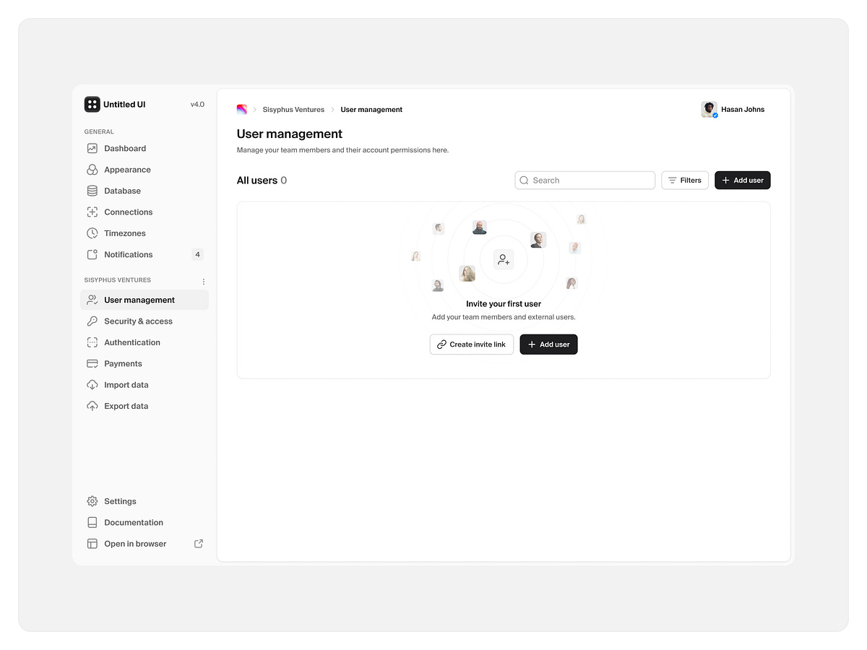The width and height of the screenshot is (867, 650).
Task: Click the Notifications icon
Action: point(92,254)
